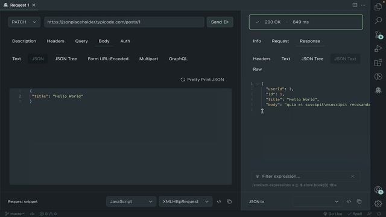386x217 pixels.
Task: Open errors and warnings count in status bar
Action: pyautogui.click(x=48, y=214)
